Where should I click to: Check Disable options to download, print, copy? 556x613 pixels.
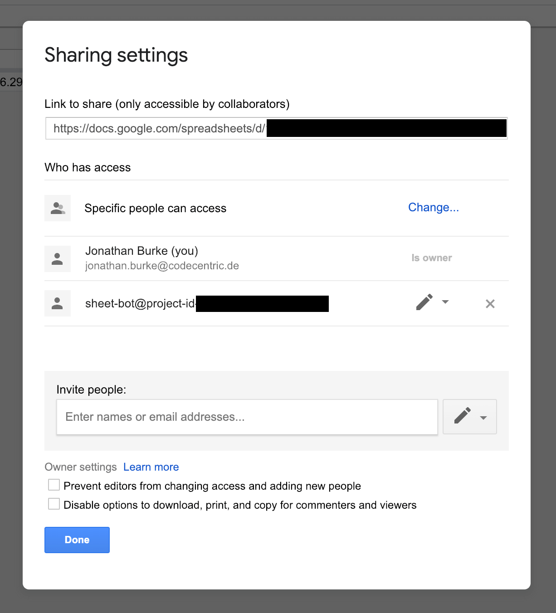[54, 504]
